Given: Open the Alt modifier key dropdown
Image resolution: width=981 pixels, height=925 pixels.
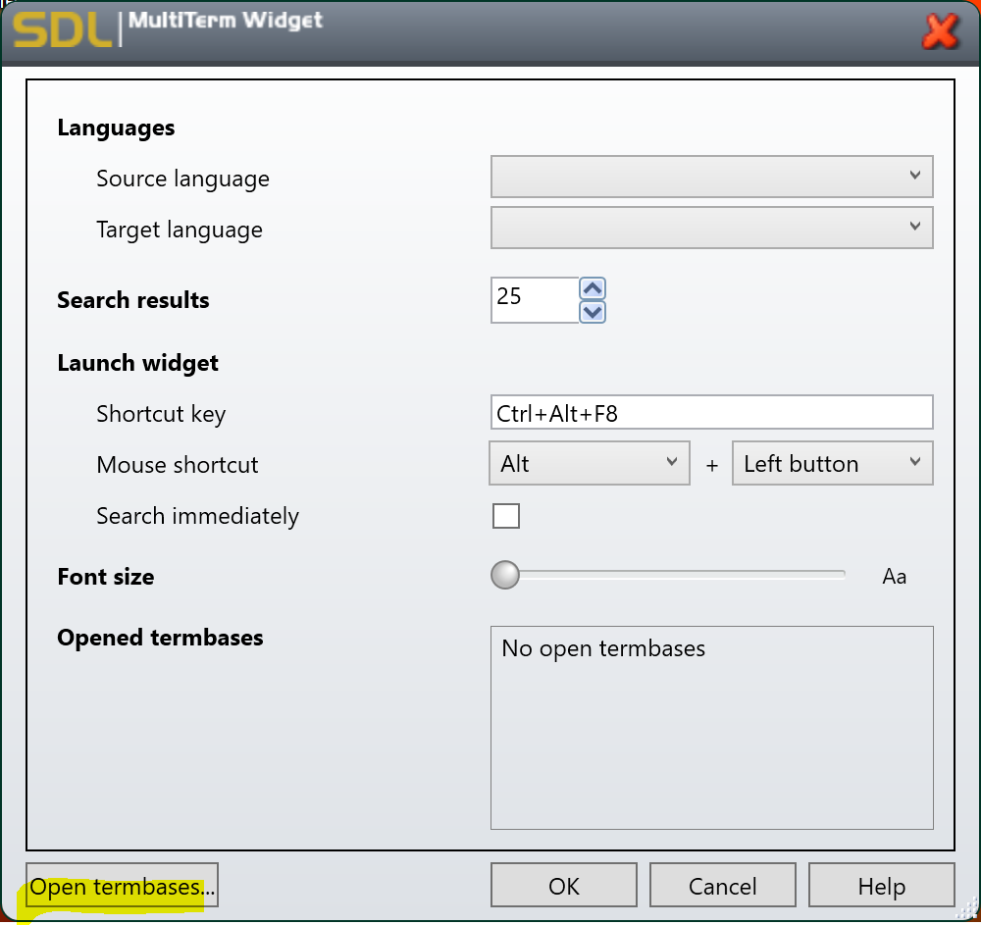Looking at the screenshot, I should (x=589, y=462).
